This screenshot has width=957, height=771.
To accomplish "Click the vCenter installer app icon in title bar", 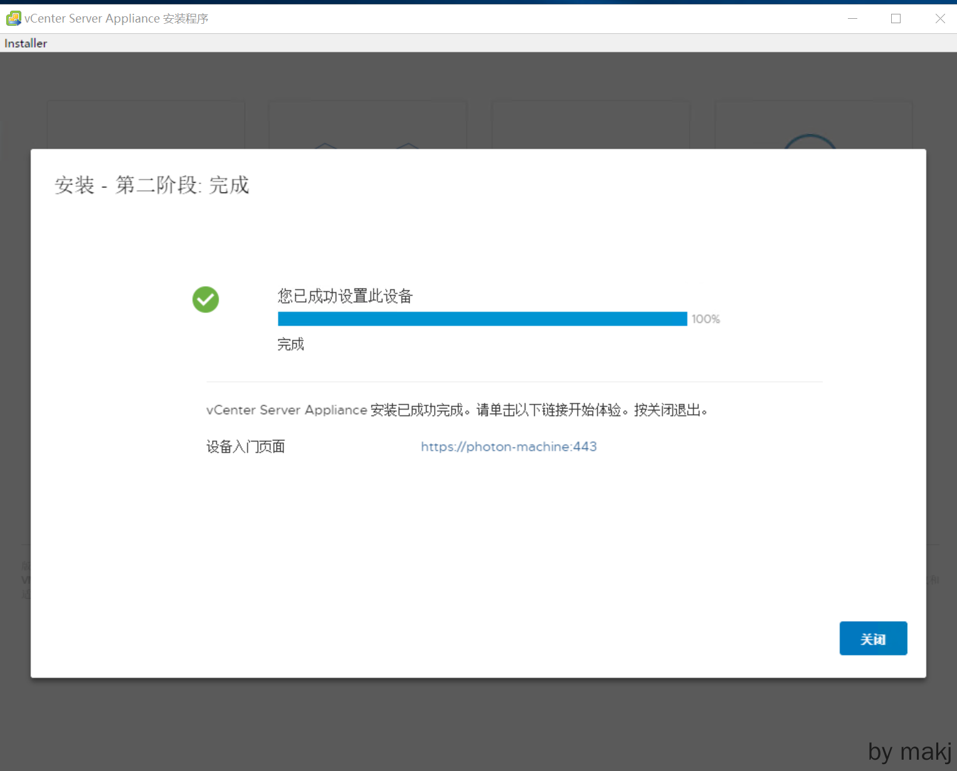I will [x=13, y=19].
